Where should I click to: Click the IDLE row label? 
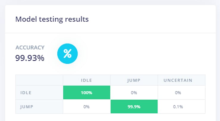(x=26, y=93)
